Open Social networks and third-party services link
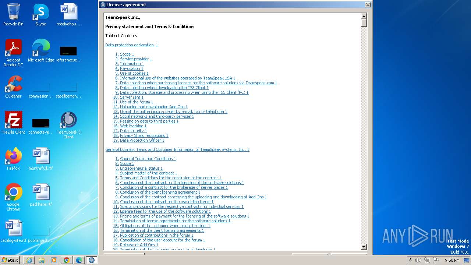Screen dimensions: 471x265 coord(157,116)
